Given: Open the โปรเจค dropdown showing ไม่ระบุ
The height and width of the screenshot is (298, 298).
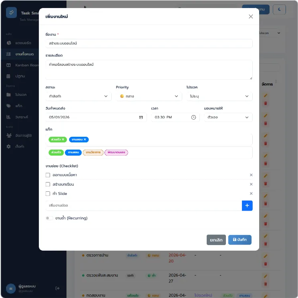Looking at the screenshot, I should pos(219,96).
